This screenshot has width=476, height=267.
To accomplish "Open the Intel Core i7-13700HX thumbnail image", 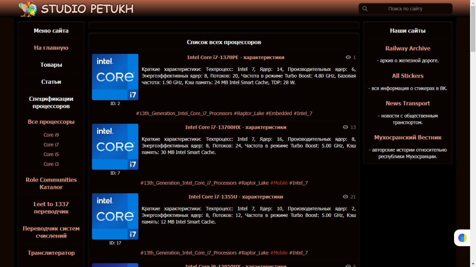I will [115, 147].
